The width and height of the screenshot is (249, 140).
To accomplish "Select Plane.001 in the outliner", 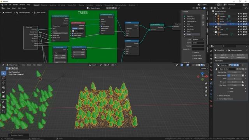I will click(x=223, y=24).
